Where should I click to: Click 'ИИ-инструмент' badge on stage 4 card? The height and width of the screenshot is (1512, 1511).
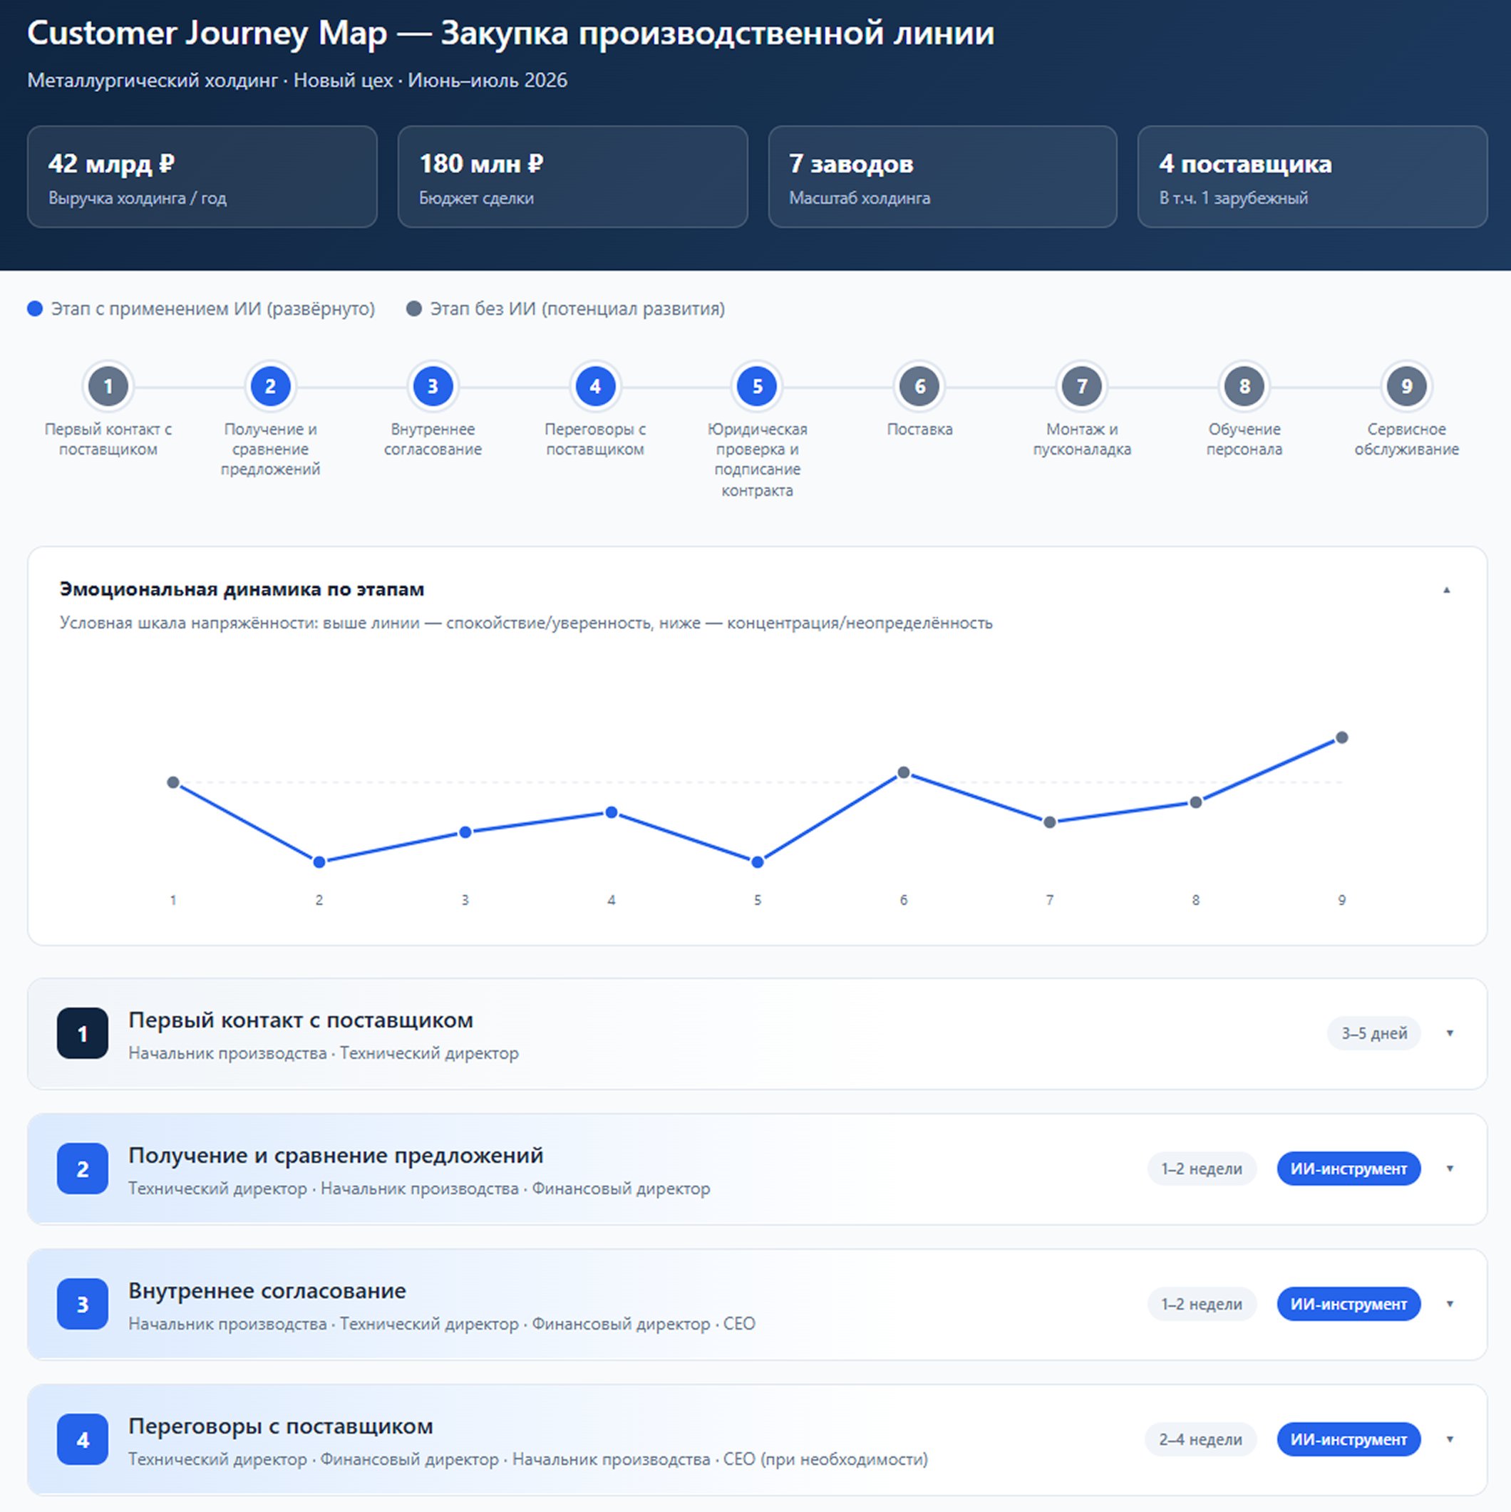pyautogui.click(x=1348, y=1439)
